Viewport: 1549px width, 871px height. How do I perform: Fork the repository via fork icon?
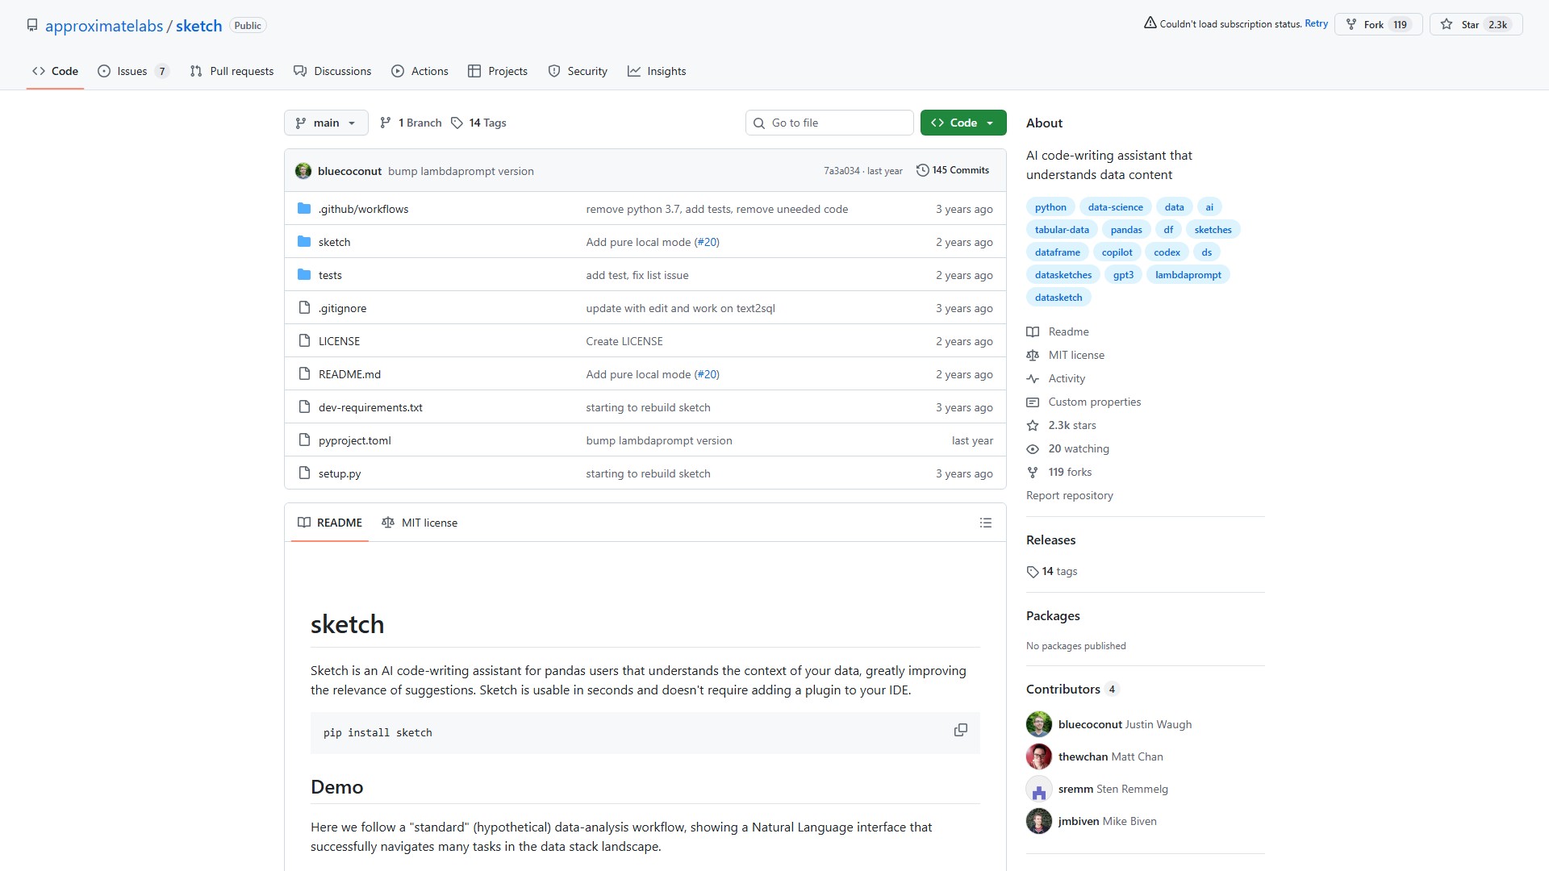pyautogui.click(x=1351, y=24)
